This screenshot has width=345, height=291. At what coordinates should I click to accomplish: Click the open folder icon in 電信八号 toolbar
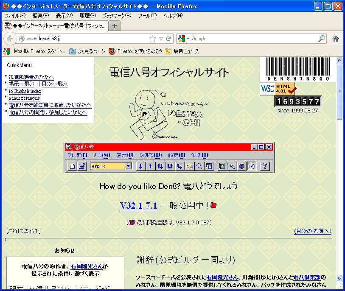click(x=82, y=166)
